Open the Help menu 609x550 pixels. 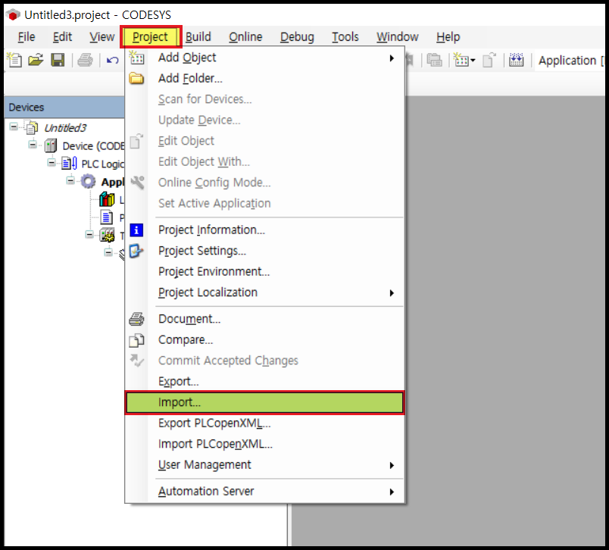[448, 37]
